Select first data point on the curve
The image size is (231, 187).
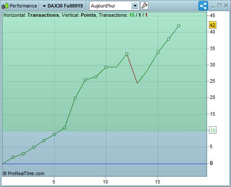click(13, 158)
